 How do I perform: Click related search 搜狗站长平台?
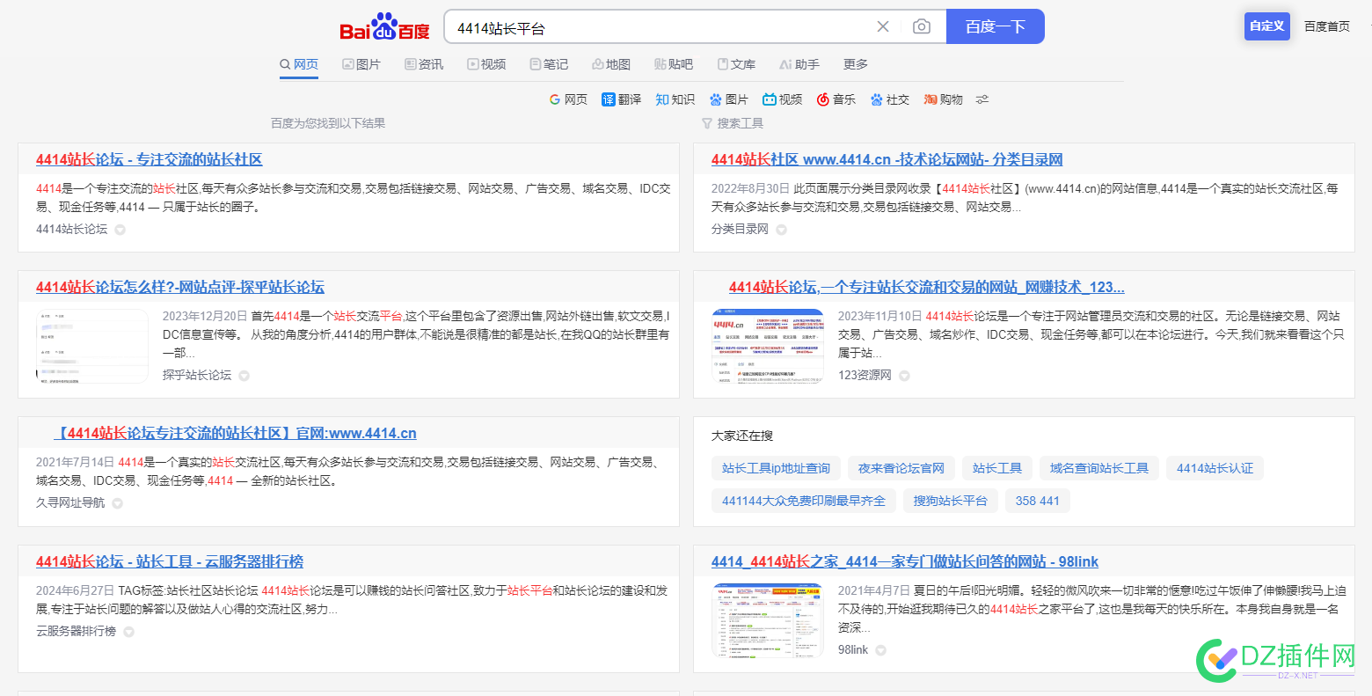950,501
